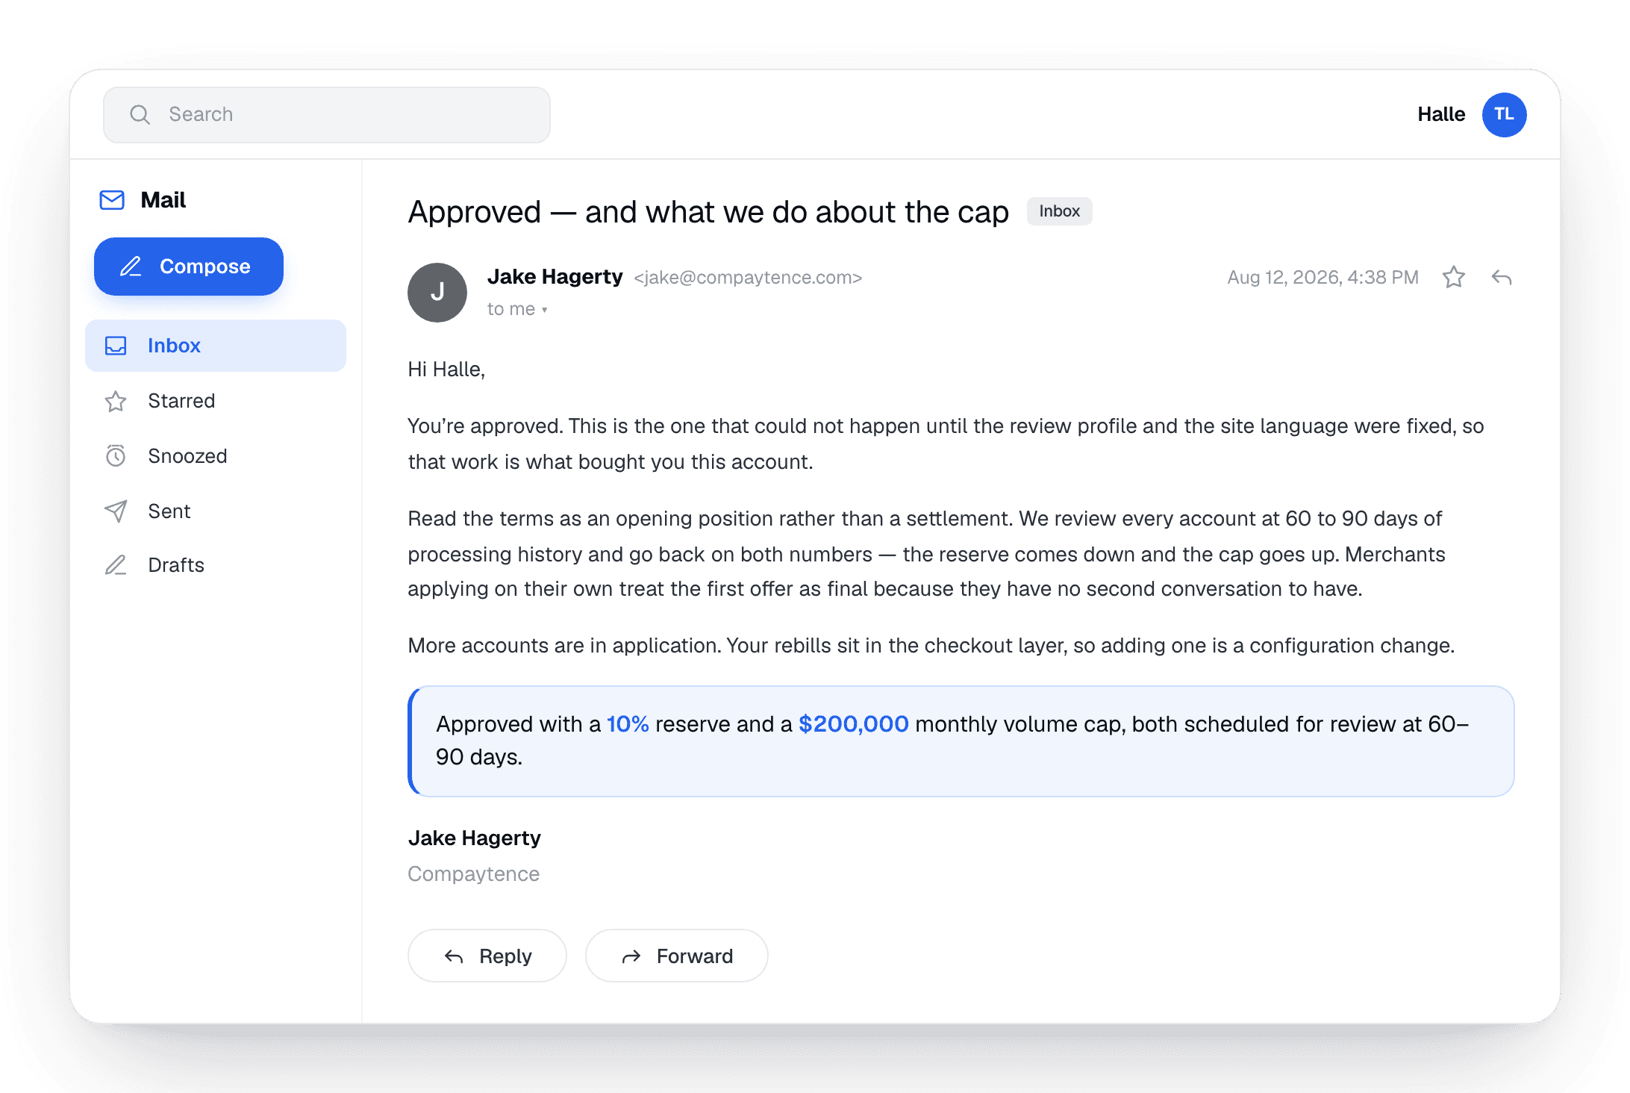Viewport: 1630px width, 1093px height.
Task: Click the Starred star icon in sidebar
Action: pyautogui.click(x=116, y=402)
